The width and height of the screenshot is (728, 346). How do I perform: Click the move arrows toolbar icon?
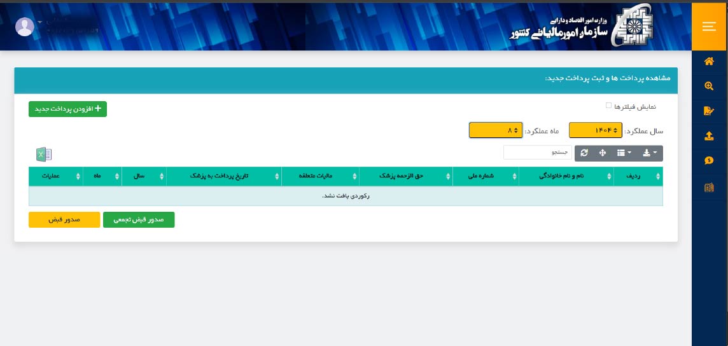(602, 153)
